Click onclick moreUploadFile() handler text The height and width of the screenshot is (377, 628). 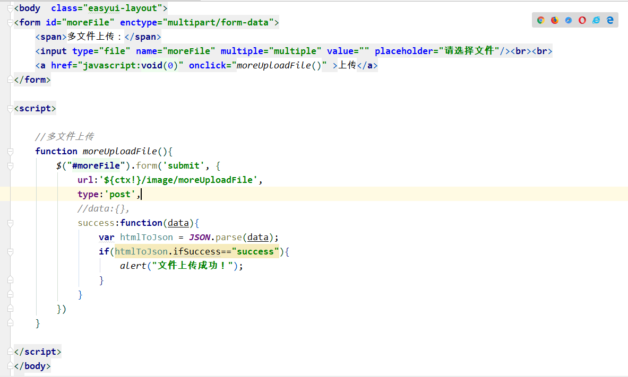279,66
